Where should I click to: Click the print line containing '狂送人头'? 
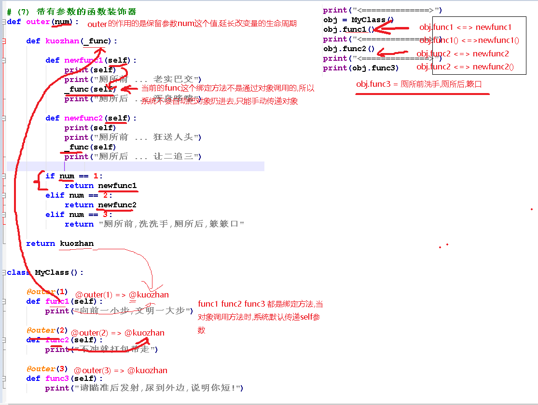132,137
